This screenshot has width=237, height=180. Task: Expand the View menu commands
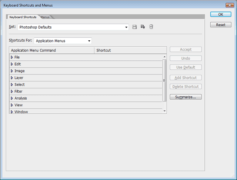point(12,105)
